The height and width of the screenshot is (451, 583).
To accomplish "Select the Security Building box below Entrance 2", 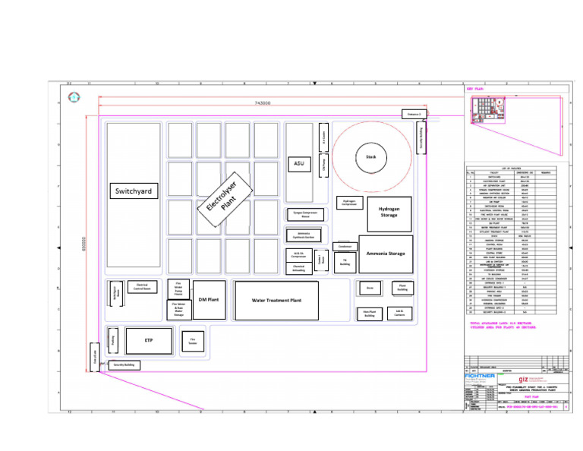I will pos(421,137).
